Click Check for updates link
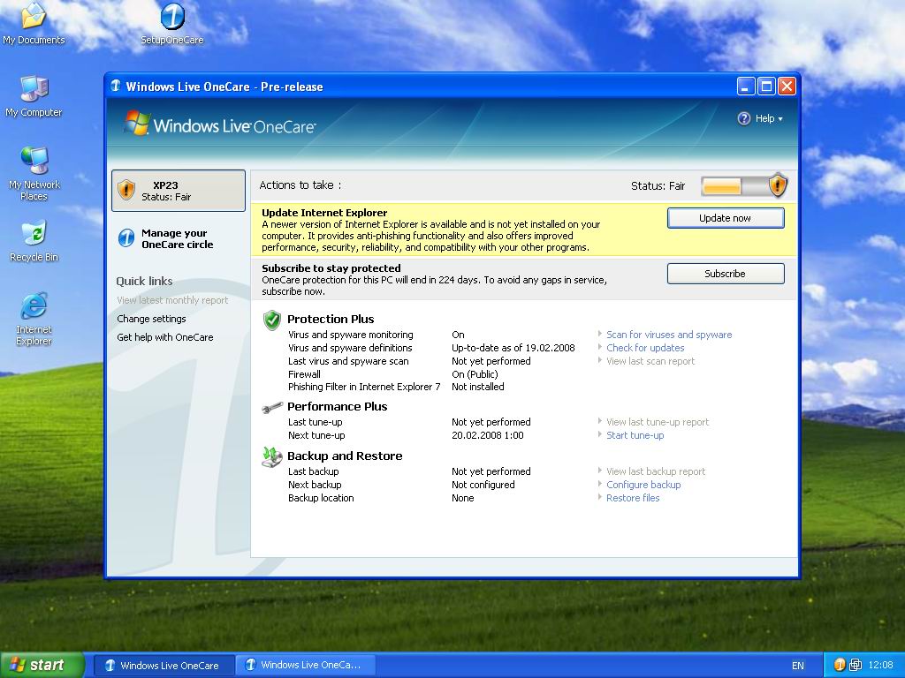Screen dimensions: 905x678 pos(645,348)
